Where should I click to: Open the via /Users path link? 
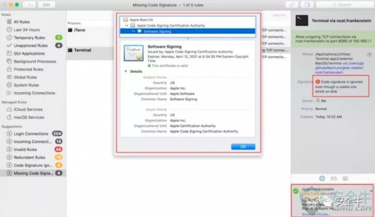click(x=340, y=68)
